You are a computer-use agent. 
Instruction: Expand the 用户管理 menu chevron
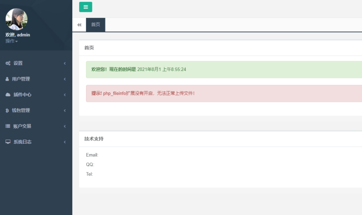point(65,79)
